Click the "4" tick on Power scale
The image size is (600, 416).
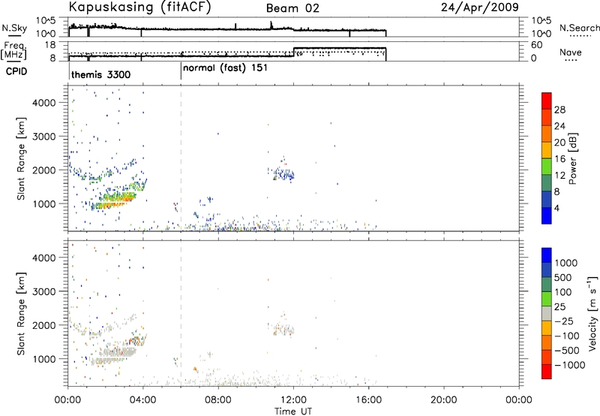pyautogui.click(x=557, y=208)
